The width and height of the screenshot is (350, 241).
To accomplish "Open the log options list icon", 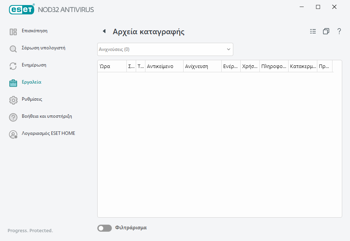I will pos(313,31).
